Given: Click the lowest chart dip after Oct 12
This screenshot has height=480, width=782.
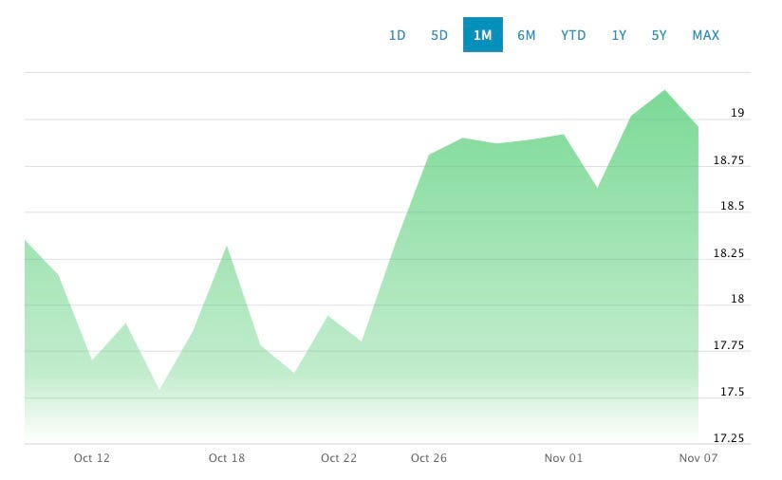Looking at the screenshot, I should [x=159, y=390].
